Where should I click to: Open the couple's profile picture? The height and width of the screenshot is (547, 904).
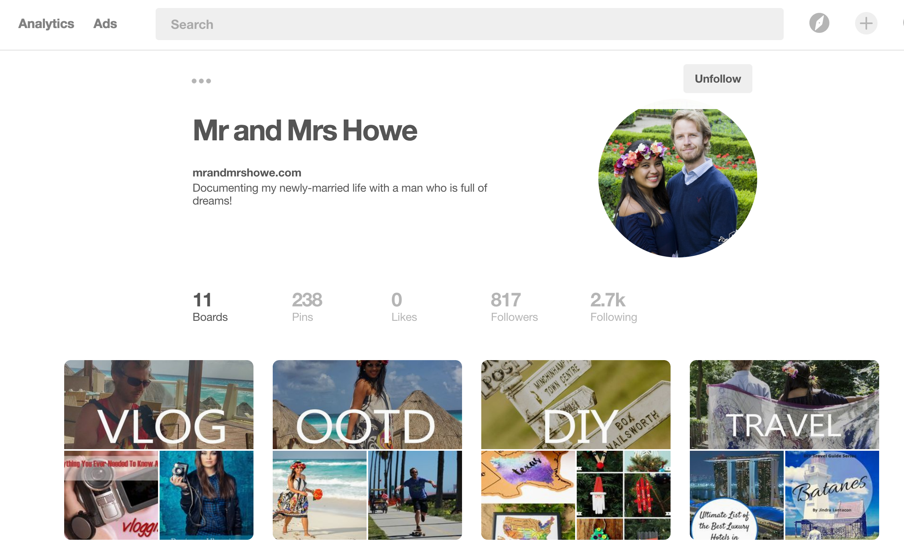pos(677,179)
